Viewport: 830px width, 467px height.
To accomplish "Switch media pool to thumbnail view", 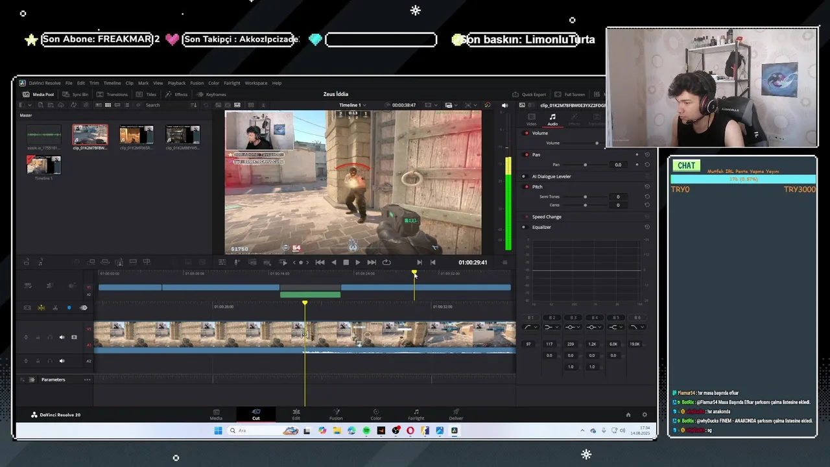I will (108, 105).
